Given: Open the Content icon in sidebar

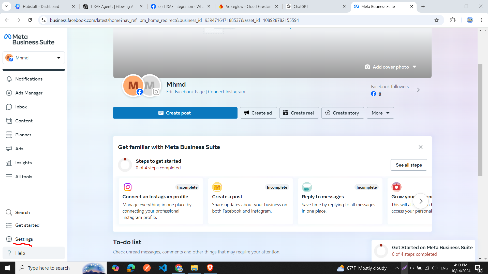Looking at the screenshot, I should [x=9, y=121].
